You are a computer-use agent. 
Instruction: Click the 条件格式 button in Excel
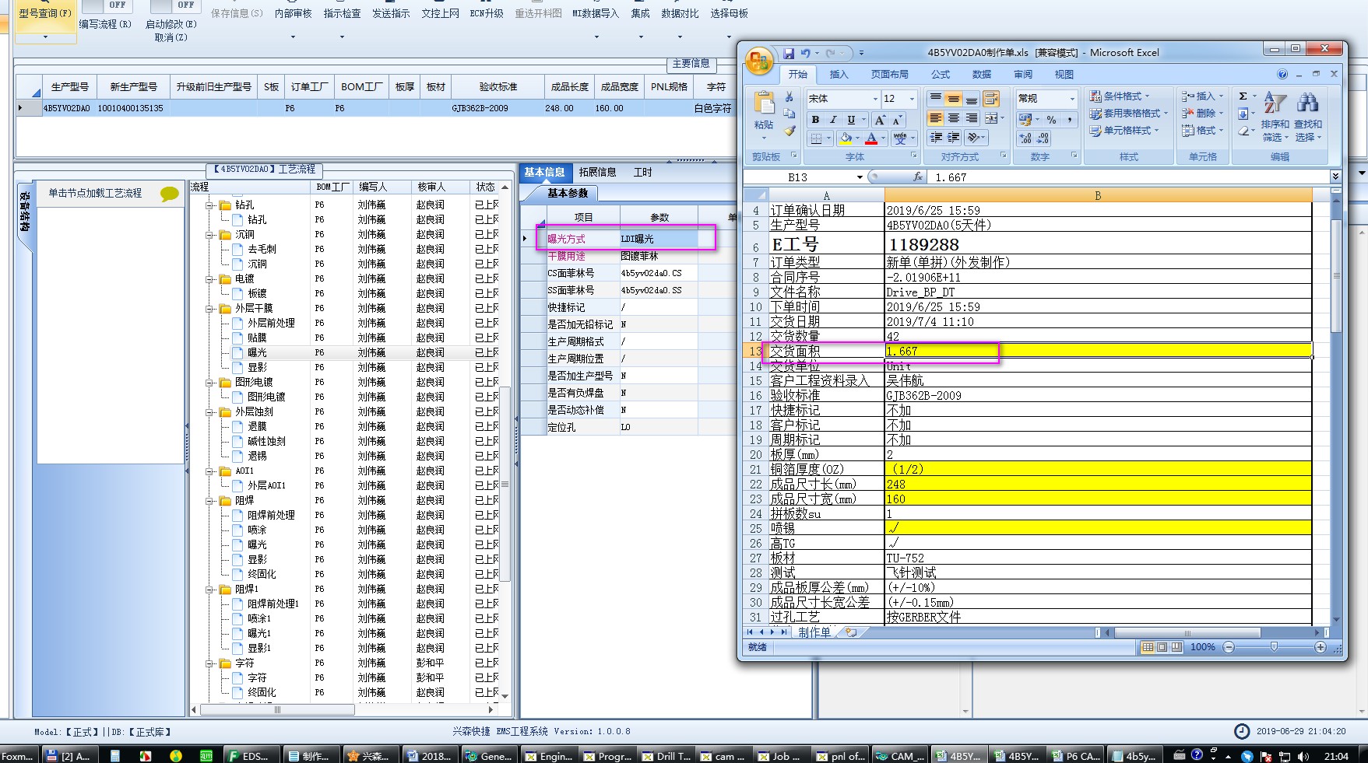pos(1120,96)
